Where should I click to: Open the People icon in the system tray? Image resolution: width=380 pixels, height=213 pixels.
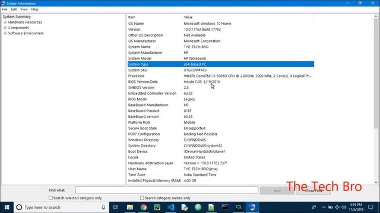(314, 207)
